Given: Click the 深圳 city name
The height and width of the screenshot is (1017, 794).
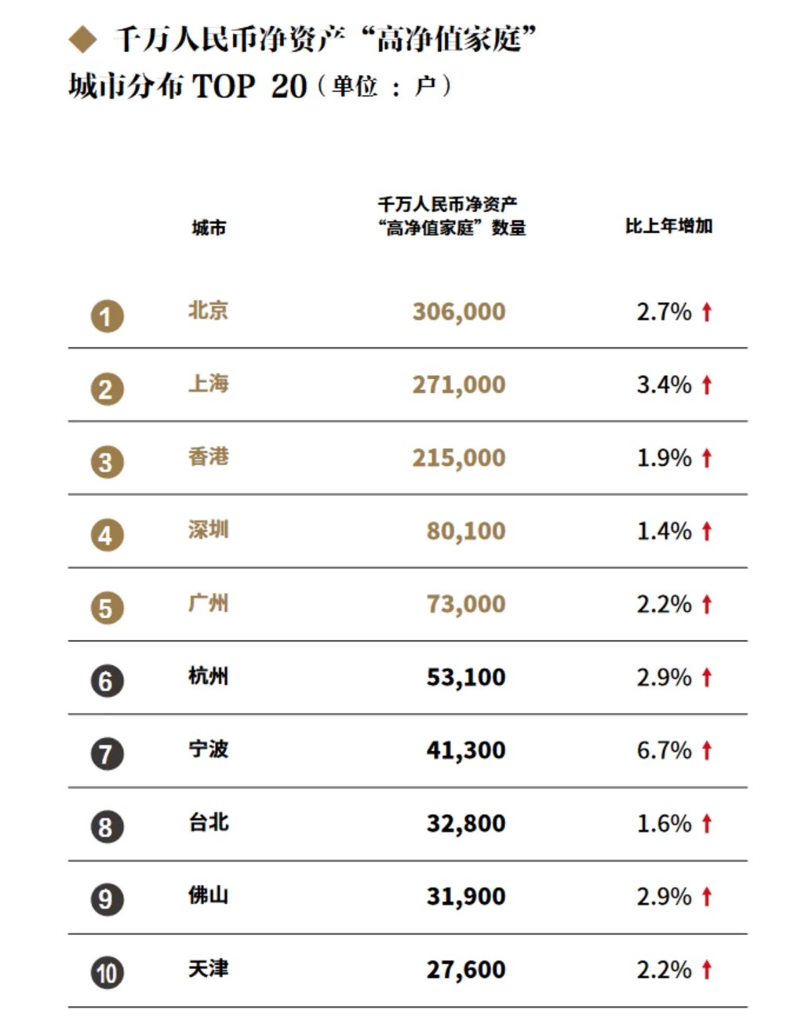Looking at the screenshot, I should pos(209,530).
